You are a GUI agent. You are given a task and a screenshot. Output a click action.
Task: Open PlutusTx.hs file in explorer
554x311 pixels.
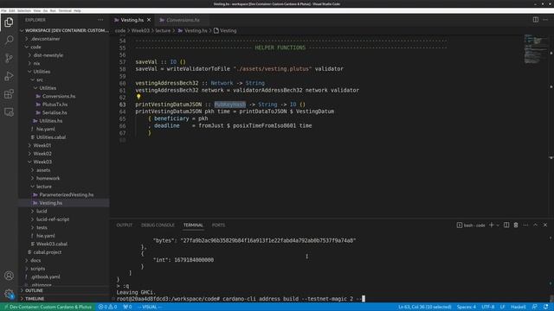tap(55, 105)
